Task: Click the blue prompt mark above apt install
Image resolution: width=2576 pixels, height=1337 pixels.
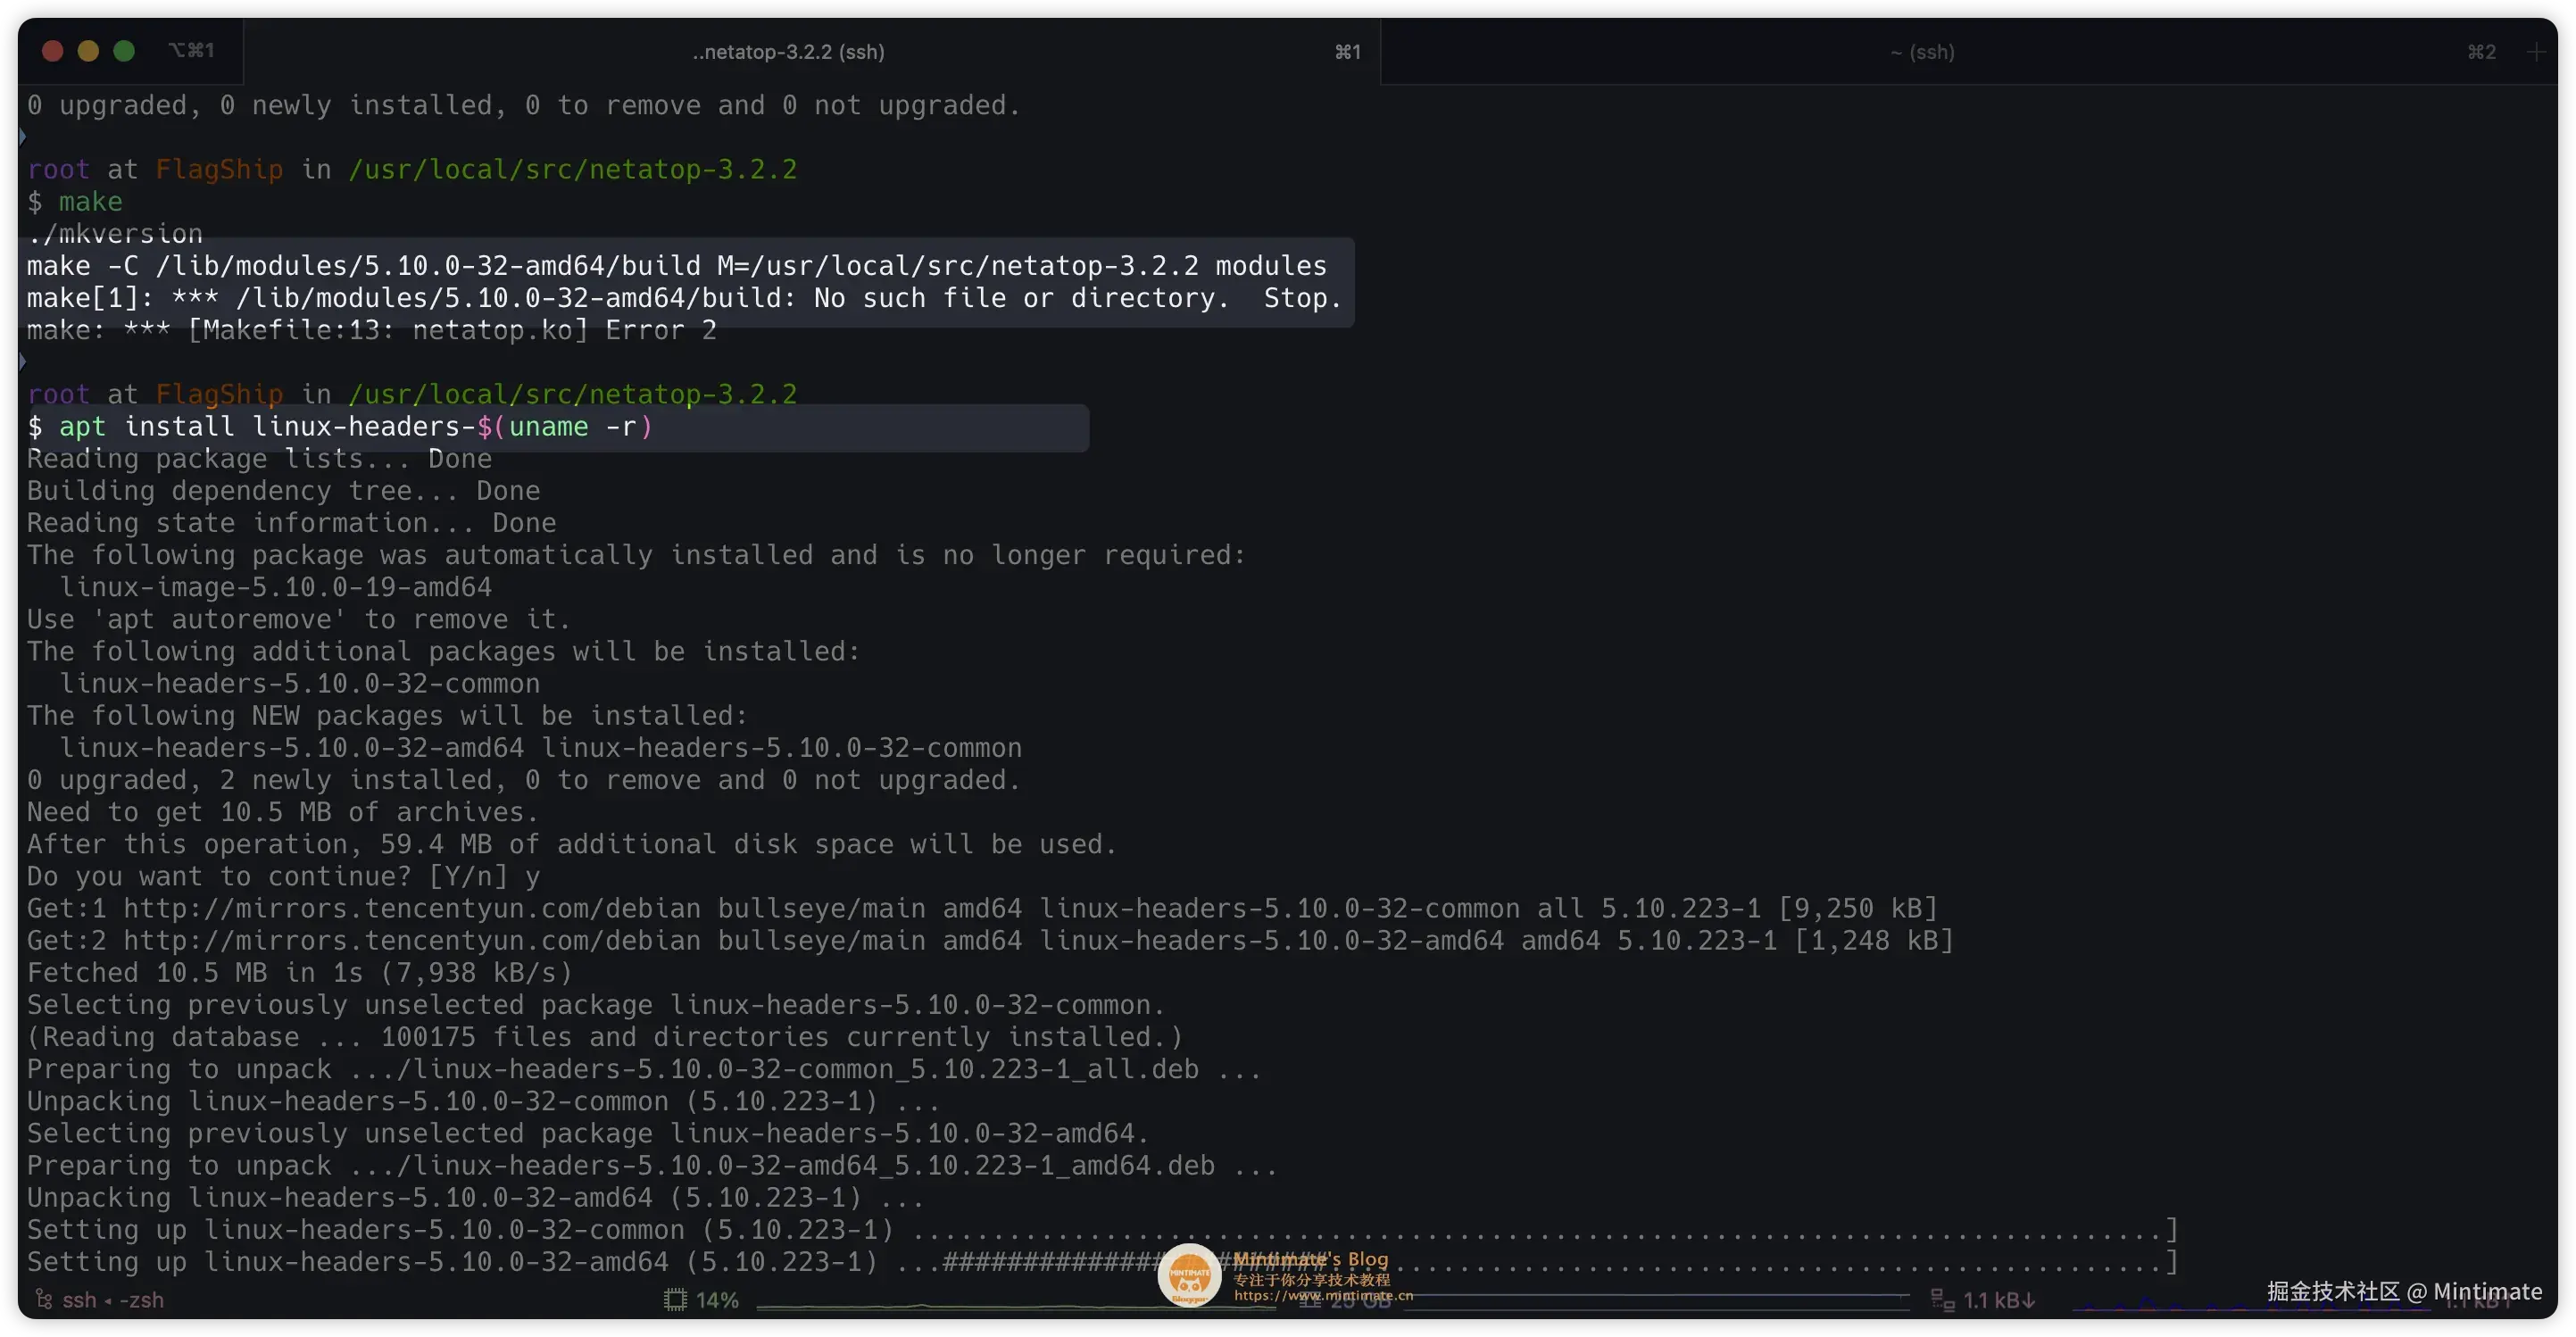Action: [x=22, y=362]
